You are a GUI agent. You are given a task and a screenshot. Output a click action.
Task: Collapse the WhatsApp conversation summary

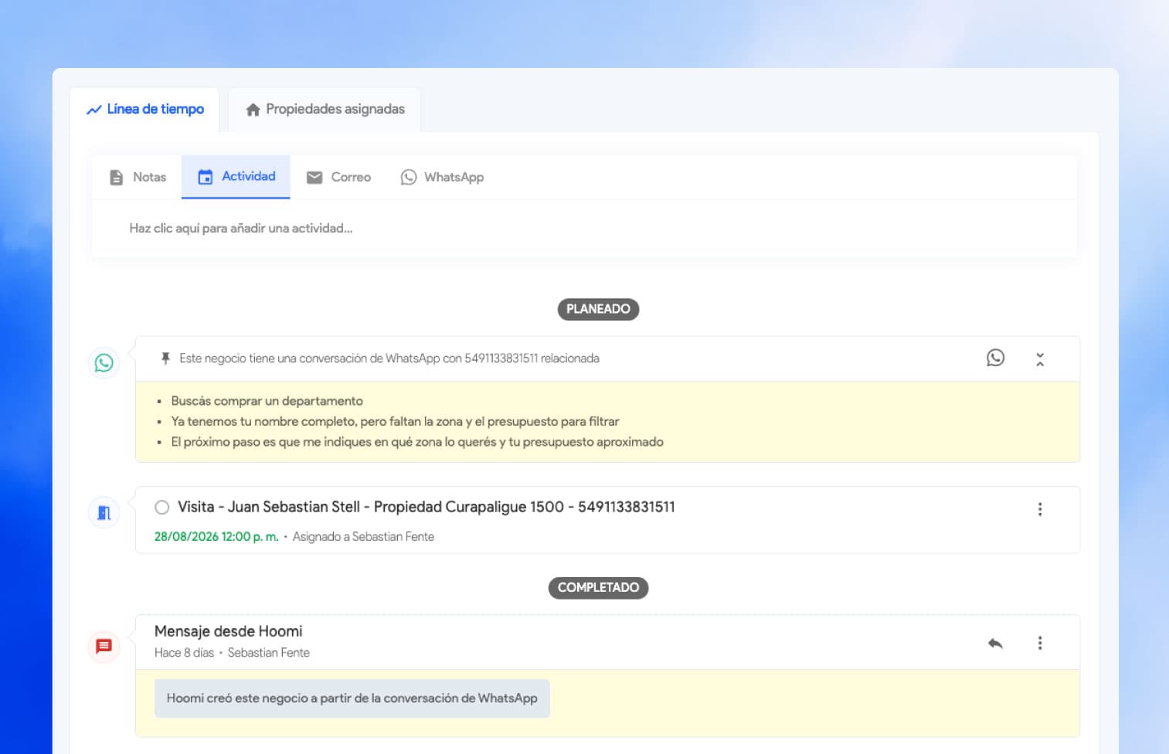(x=1040, y=358)
